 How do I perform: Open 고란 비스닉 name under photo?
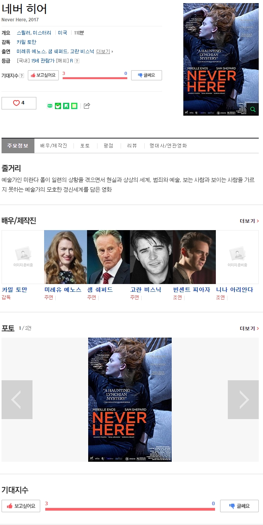click(x=146, y=290)
